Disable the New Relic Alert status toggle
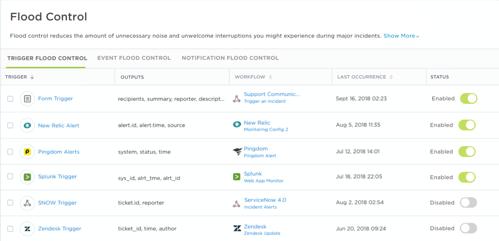The image size is (499, 241). coord(467,125)
